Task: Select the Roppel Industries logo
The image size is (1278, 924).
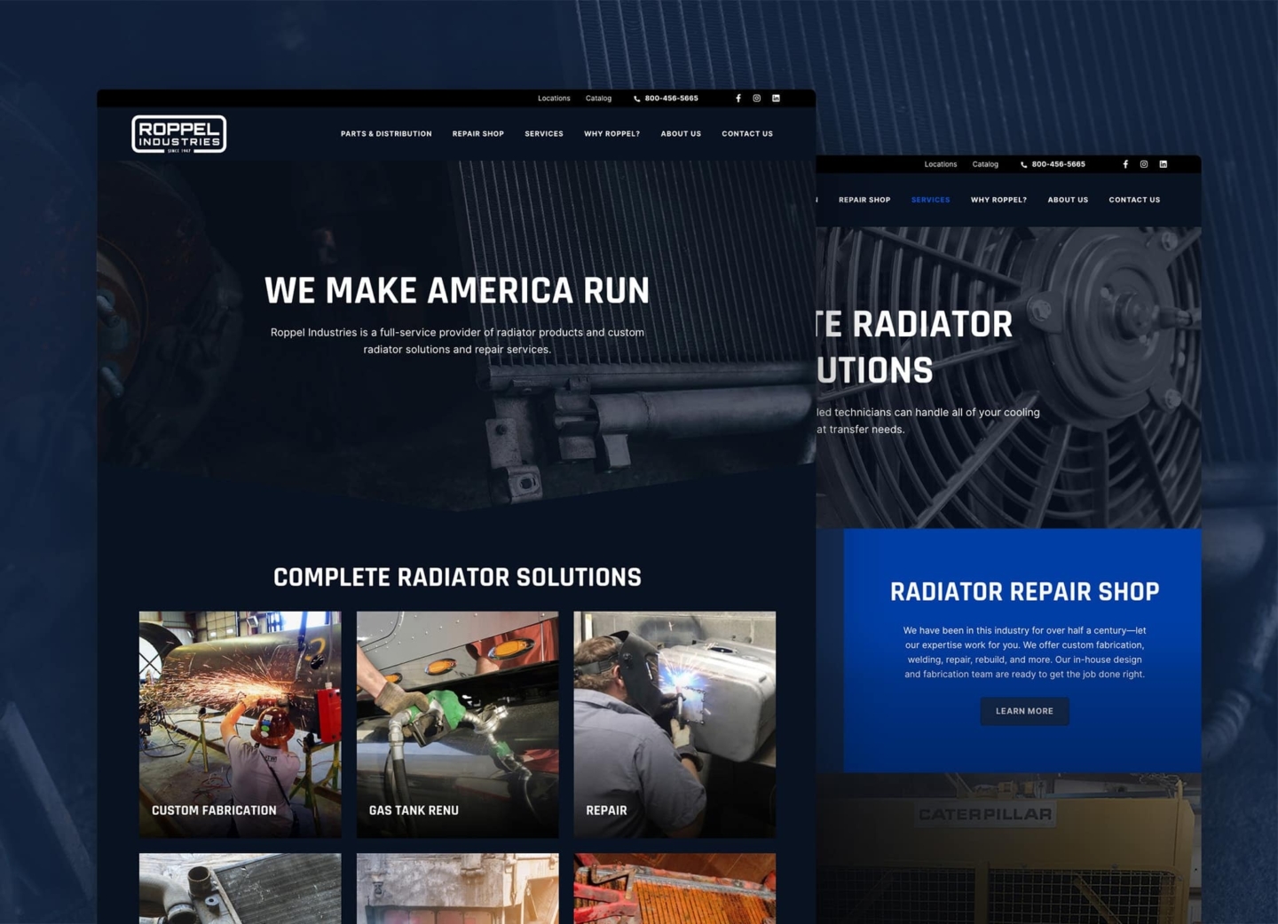Action: coord(179,133)
